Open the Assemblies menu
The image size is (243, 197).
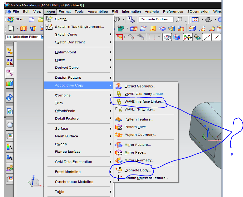point(98,12)
